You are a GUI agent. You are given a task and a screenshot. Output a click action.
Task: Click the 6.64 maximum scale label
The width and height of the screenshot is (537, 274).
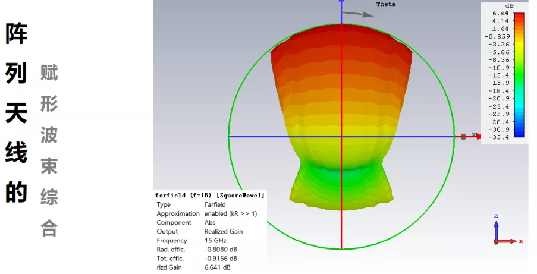[x=501, y=13]
